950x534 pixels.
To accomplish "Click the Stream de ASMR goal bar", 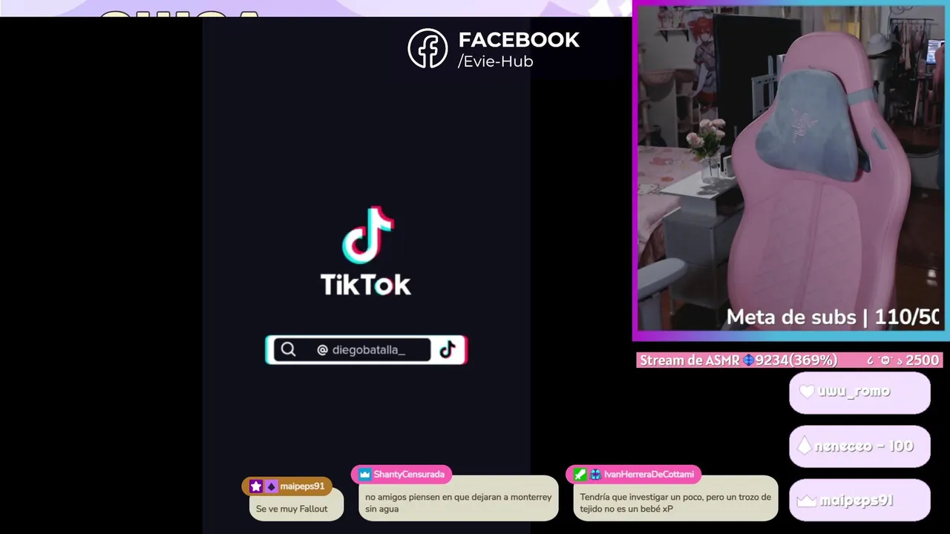I will pyautogui.click(x=790, y=360).
